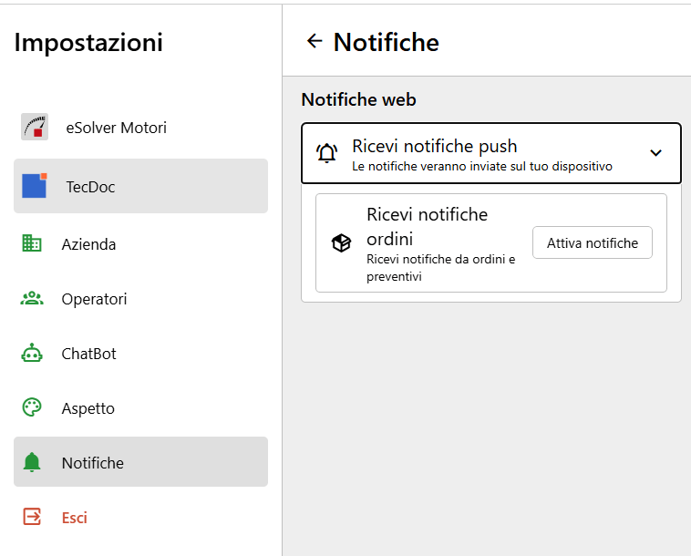Image resolution: width=691 pixels, height=556 pixels.
Task: Toggle the Ricevi notifiche push panel header
Action: point(491,153)
